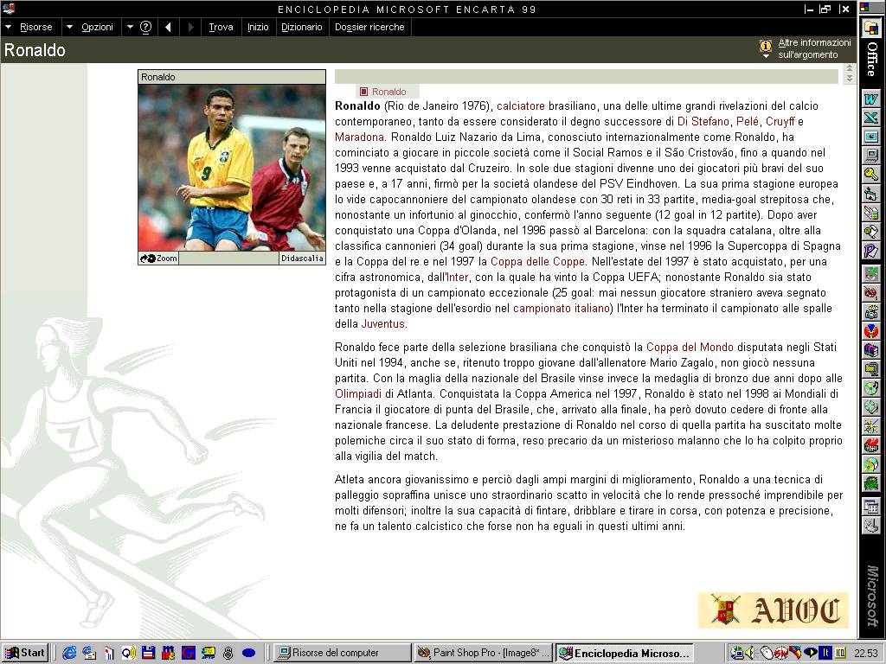Click the stacked books icon in Office bar
This screenshot has height=664, width=886.
(x=870, y=349)
